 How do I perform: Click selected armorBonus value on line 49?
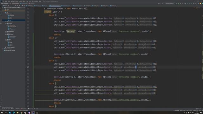(x=136, y=67)
